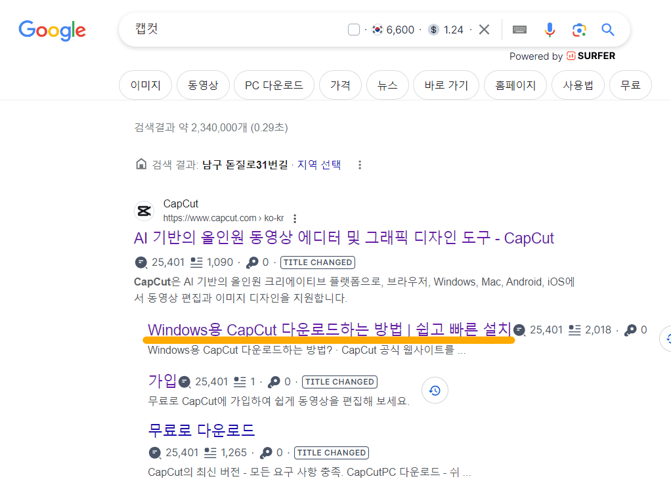Screen dimensions: 671x487
Task: Click word count icon in 가입 row
Action: (x=240, y=382)
